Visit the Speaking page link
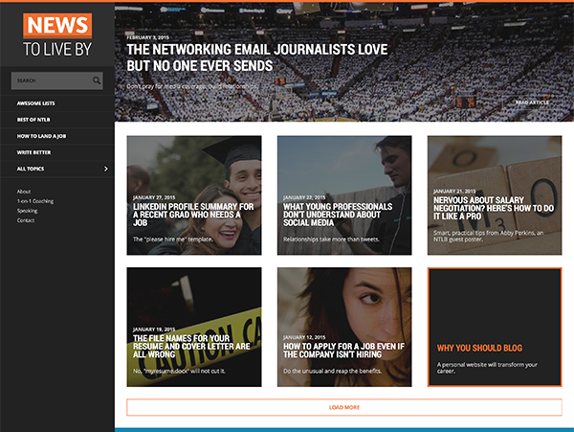 (x=28, y=211)
